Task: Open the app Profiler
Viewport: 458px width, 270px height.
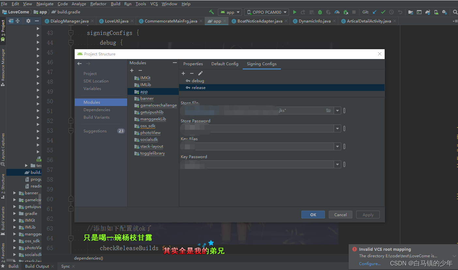Action: pos(337,12)
